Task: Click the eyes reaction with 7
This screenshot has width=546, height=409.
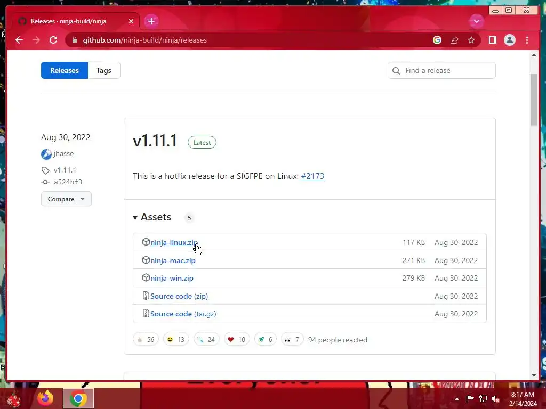Action: coord(292,339)
